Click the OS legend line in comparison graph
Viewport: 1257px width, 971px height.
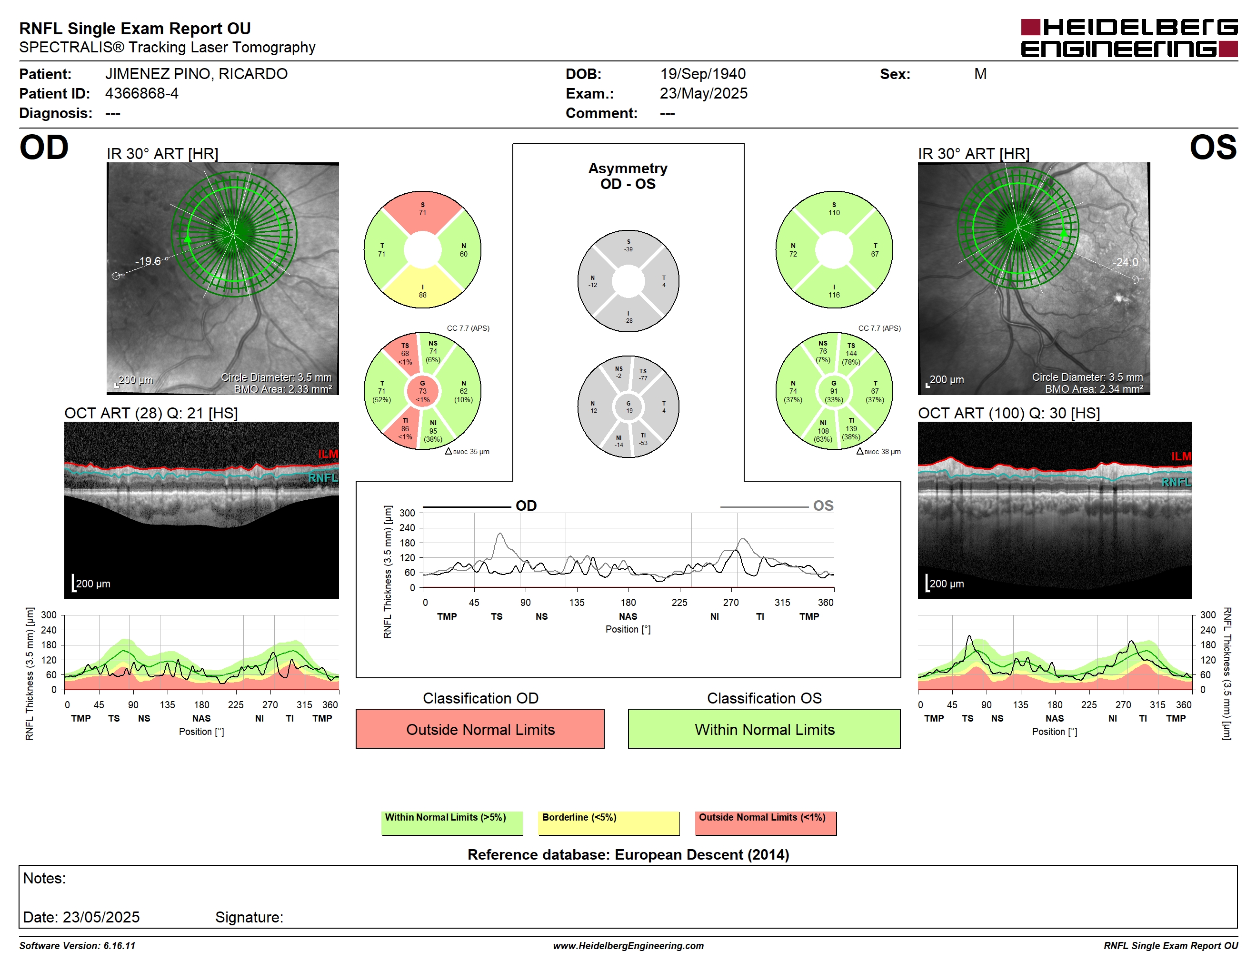[764, 507]
